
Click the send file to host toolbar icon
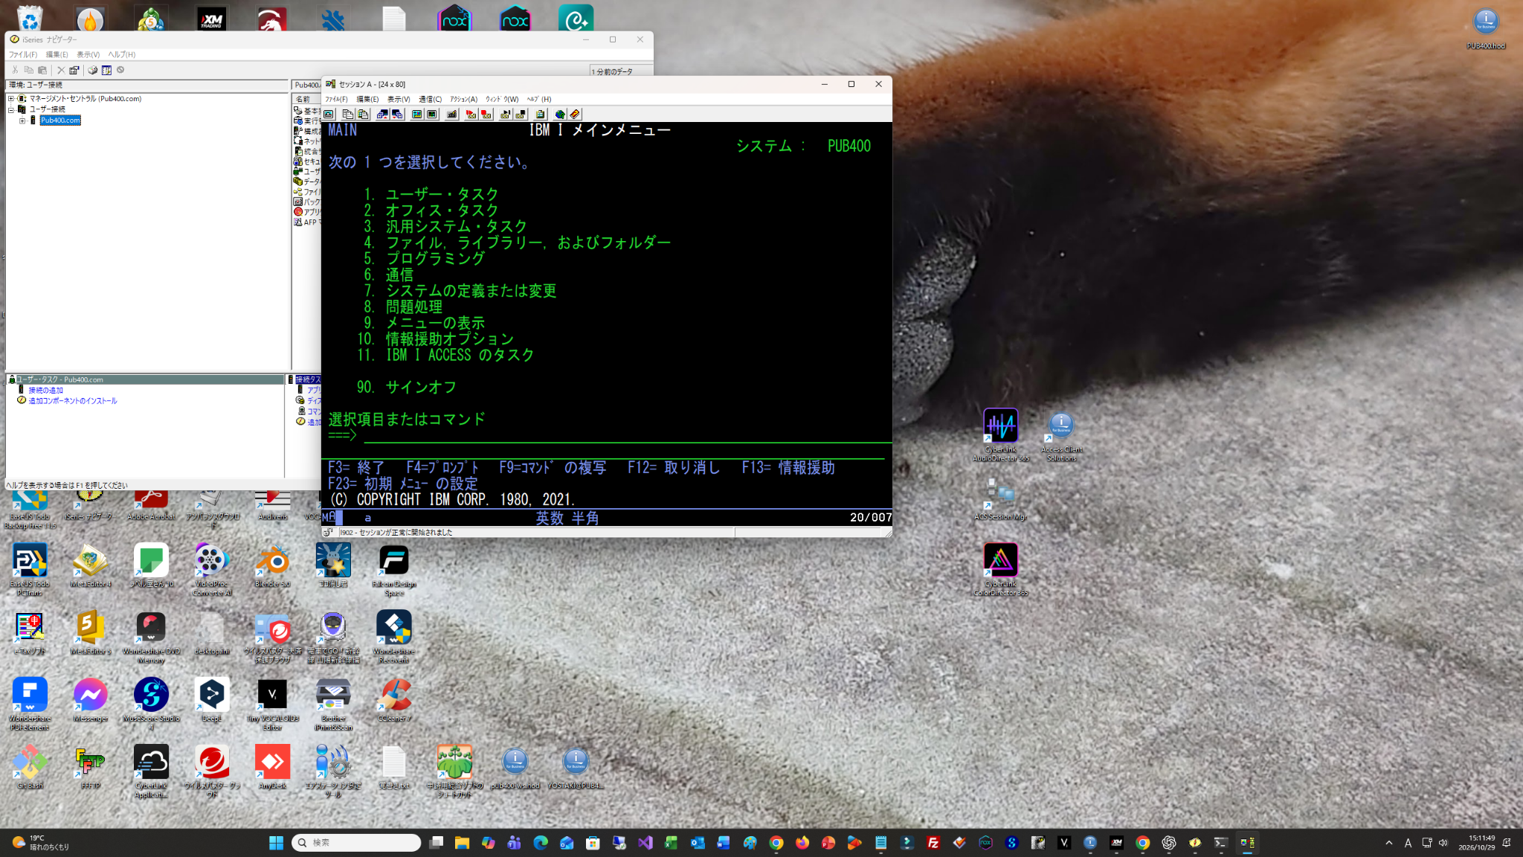382,114
